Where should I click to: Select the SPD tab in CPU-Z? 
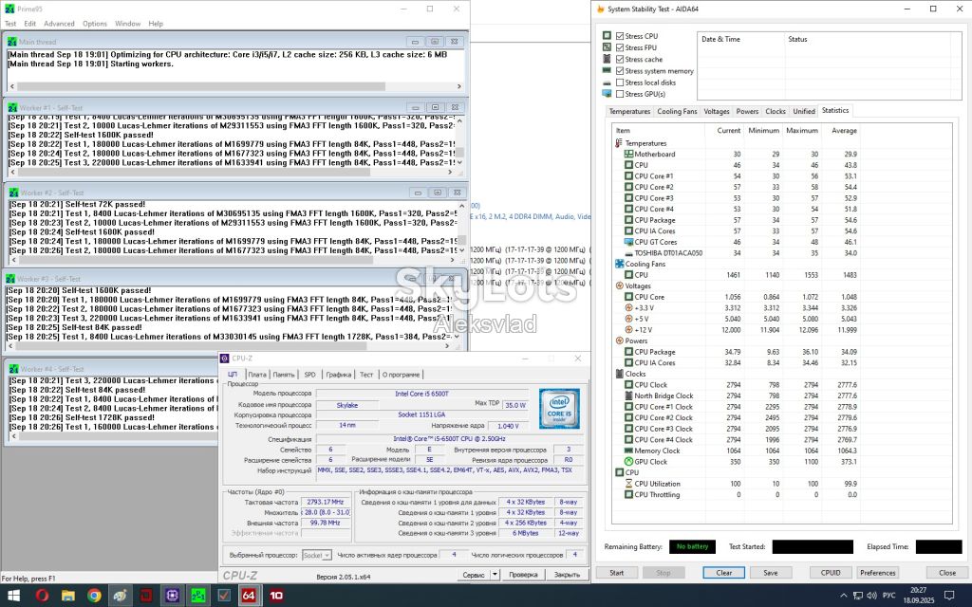pos(310,375)
